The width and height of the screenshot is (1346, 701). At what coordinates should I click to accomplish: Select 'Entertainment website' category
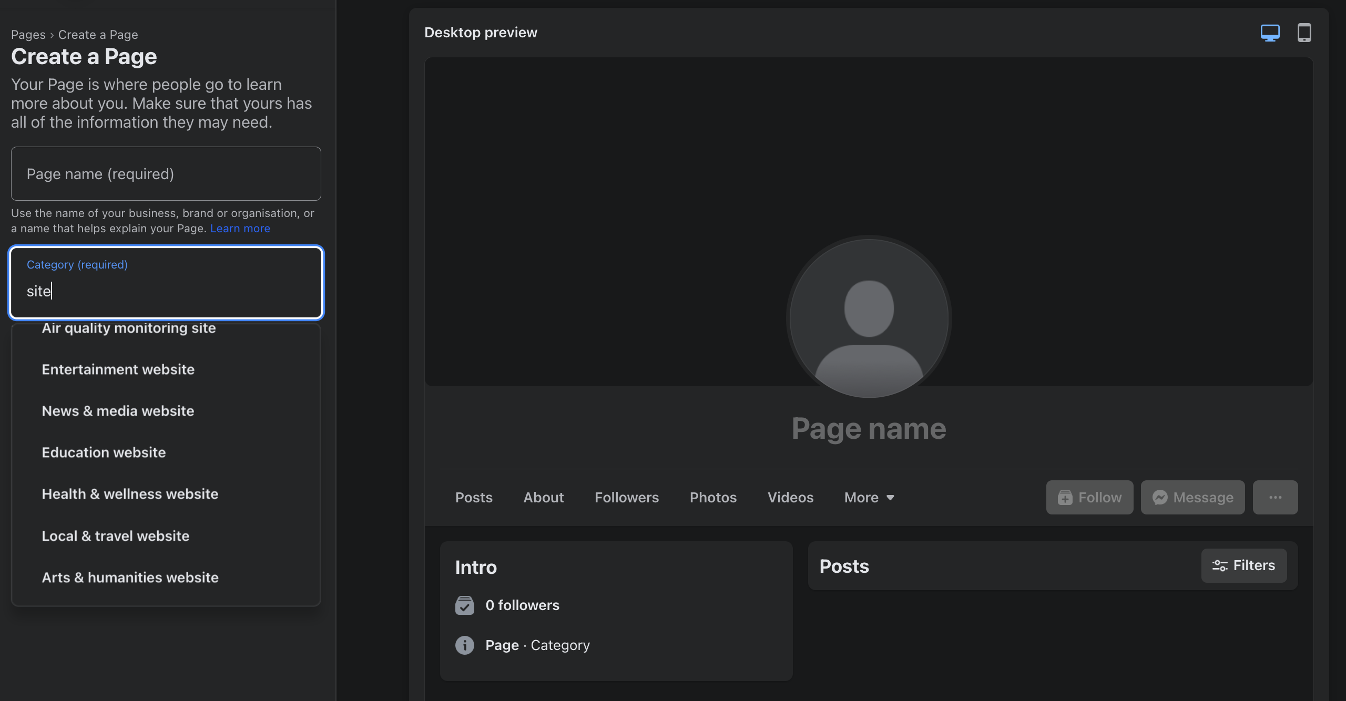coord(117,368)
